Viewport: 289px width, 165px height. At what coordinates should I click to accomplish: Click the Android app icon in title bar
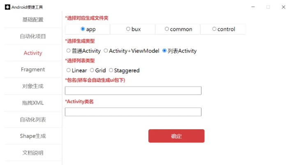tap(7, 7)
